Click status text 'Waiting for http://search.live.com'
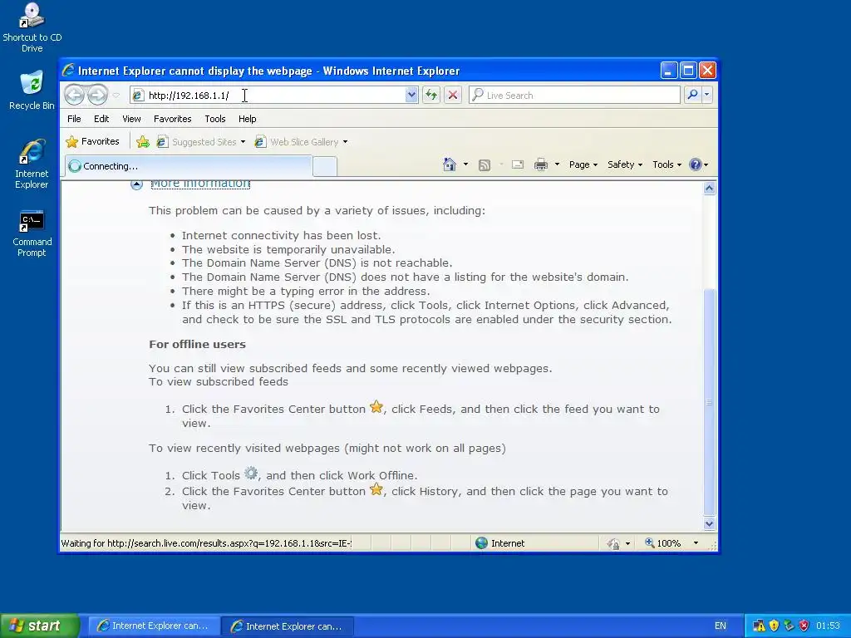Screen dimensions: 851x638 pos(206,543)
